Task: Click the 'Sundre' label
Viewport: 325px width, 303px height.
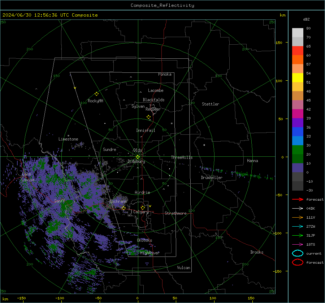Action: (x=109, y=149)
